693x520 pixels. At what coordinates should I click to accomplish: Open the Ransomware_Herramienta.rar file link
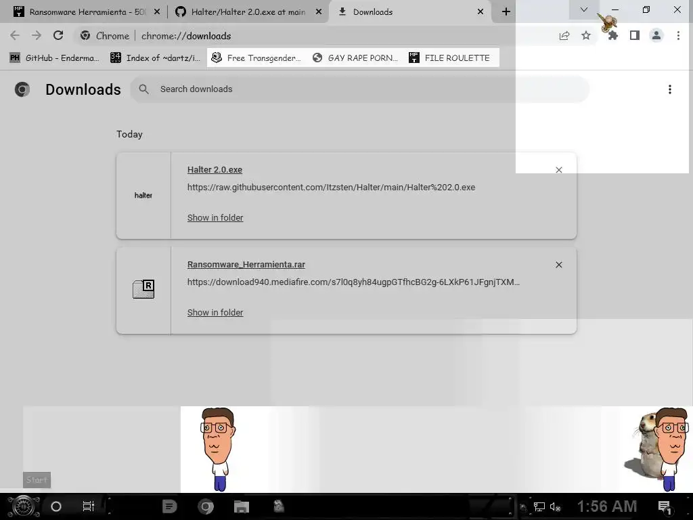246,265
